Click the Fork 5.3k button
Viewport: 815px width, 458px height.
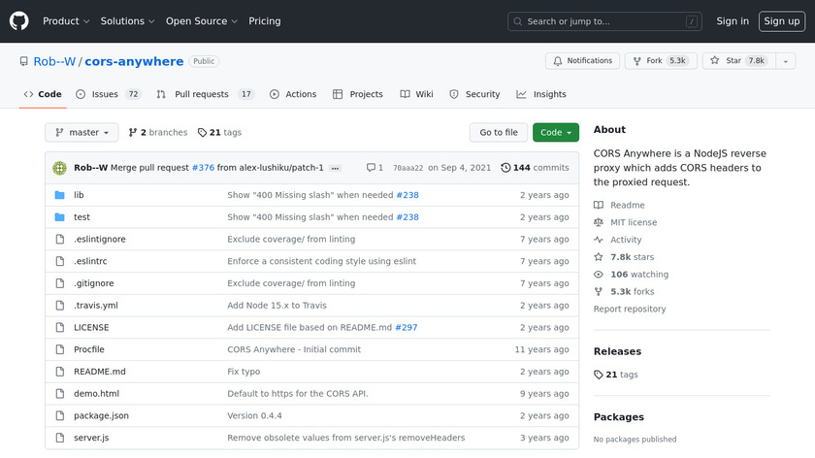tap(661, 61)
